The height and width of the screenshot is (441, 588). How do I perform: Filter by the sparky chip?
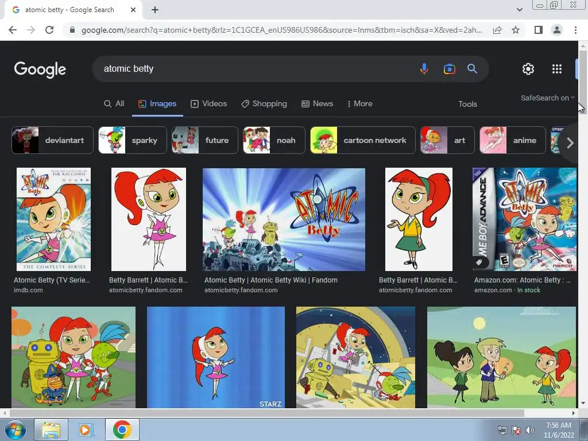133,140
